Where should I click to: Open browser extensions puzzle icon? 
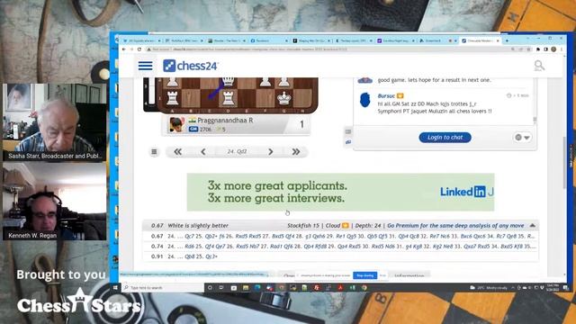pyautogui.click(x=538, y=49)
